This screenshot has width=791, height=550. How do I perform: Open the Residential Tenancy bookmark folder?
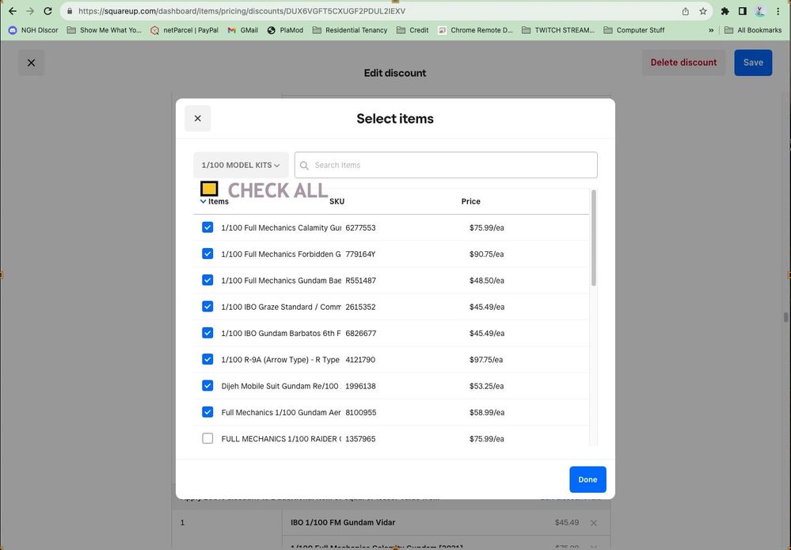coord(349,30)
